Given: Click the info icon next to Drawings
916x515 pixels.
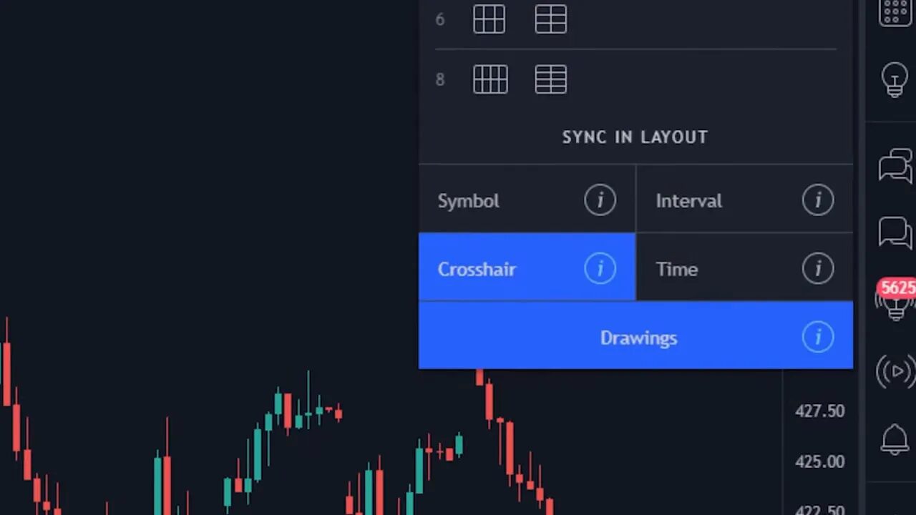Looking at the screenshot, I should [x=818, y=337].
